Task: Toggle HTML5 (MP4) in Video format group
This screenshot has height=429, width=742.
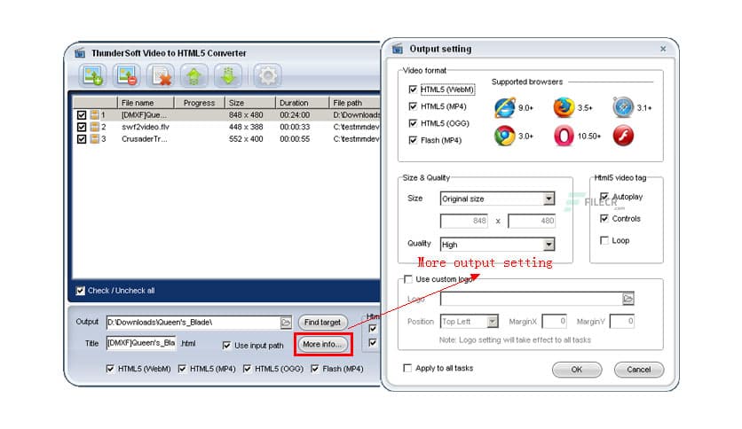Action: pos(413,106)
